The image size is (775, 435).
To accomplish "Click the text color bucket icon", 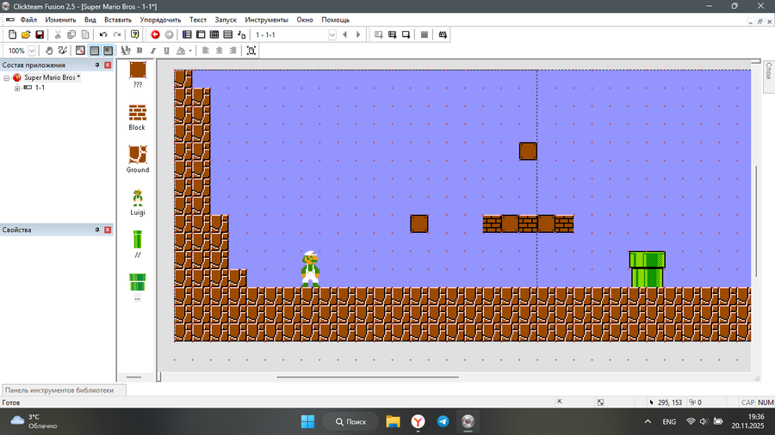I will coord(181,51).
